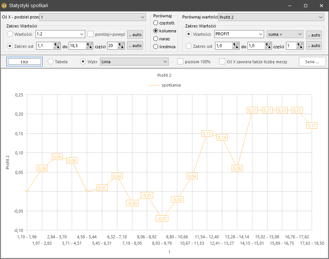Click the spinner arrows of the części 20 field
This screenshot has width=329, height=259.
121,46
